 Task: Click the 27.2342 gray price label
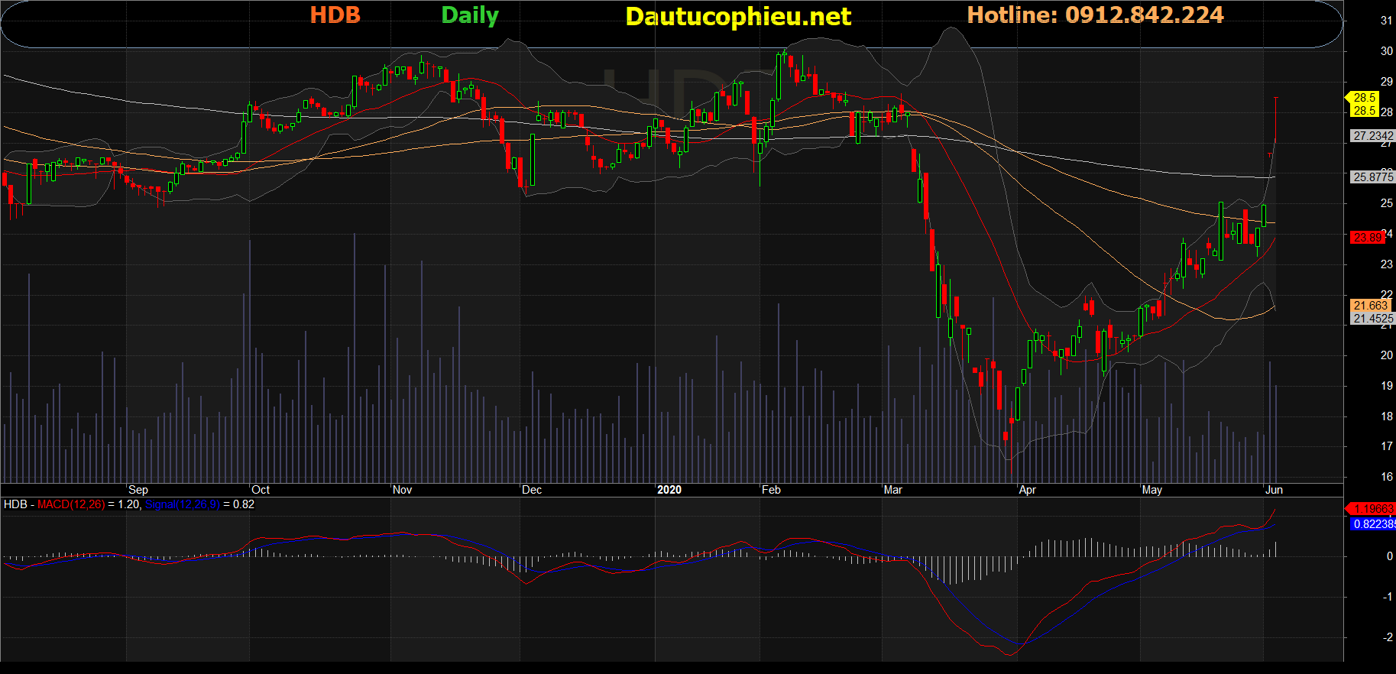(1372, 136)
